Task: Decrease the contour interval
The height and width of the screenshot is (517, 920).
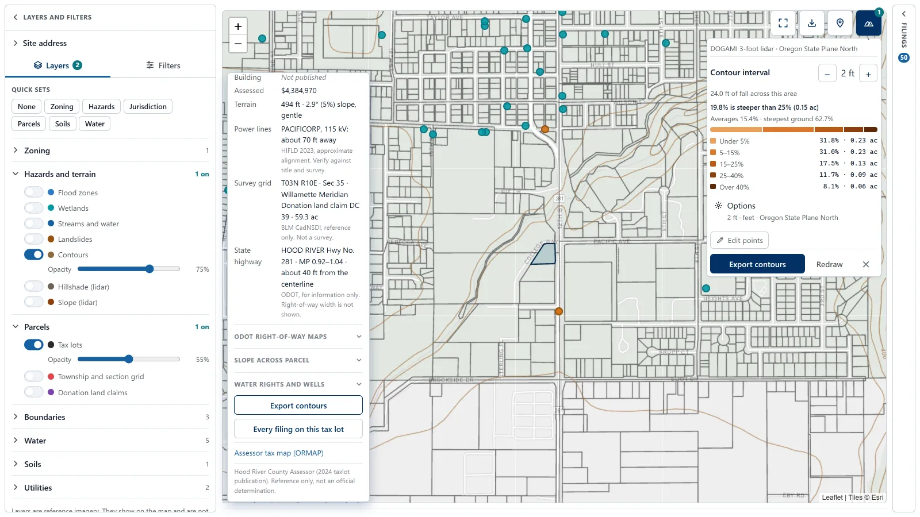Action: click(x=827, y=74)
